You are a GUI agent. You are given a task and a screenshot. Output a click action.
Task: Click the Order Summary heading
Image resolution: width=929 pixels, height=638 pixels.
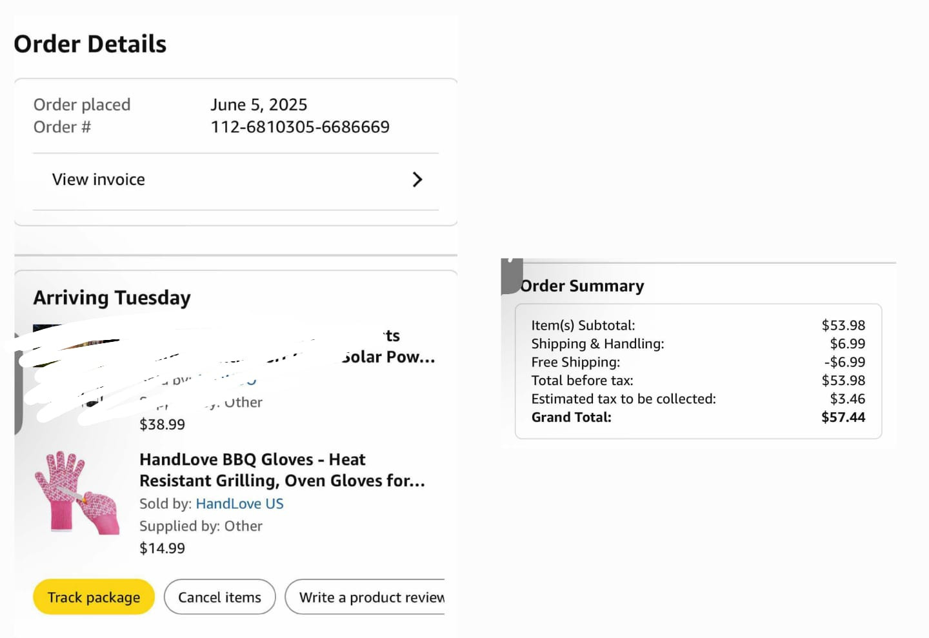tap(582, 286)
